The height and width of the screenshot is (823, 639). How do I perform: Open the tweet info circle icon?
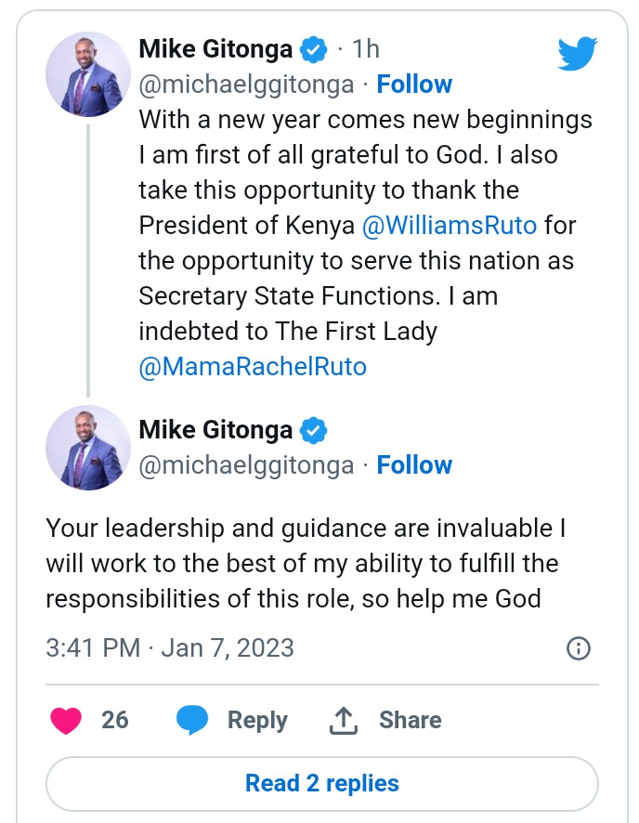click(x=579, y=648)
